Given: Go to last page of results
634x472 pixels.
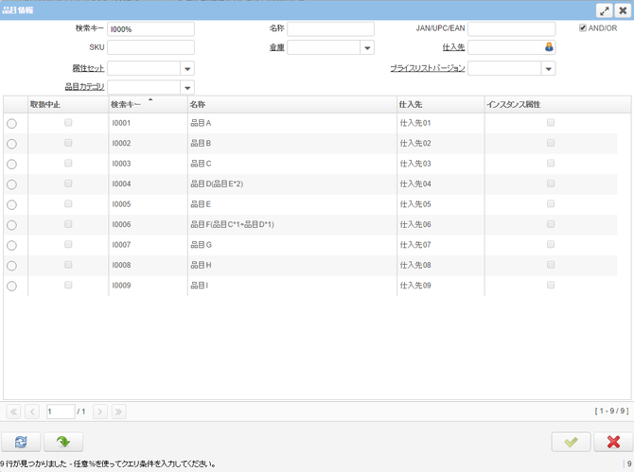Looking at the screenshot, I should (x=118, y=411).
